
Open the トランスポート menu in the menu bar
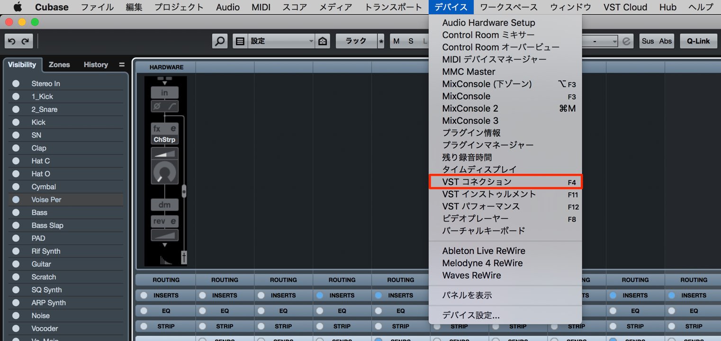(x=393, y=7)
